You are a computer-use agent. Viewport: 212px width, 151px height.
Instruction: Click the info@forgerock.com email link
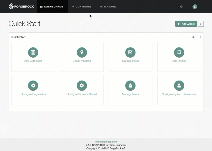[106, 142]
